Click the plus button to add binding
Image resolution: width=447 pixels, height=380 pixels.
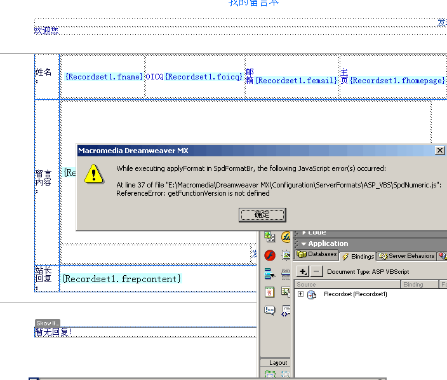tap(303, 271)
